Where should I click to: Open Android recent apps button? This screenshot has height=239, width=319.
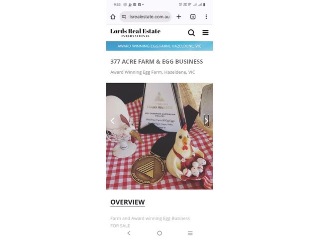tap(190, 233)
